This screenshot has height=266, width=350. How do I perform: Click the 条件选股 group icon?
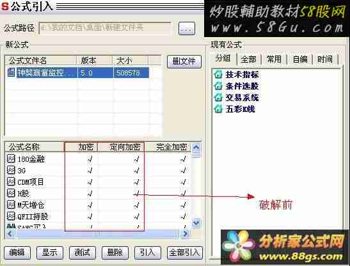pyautogui.click(x=218, y=86)
